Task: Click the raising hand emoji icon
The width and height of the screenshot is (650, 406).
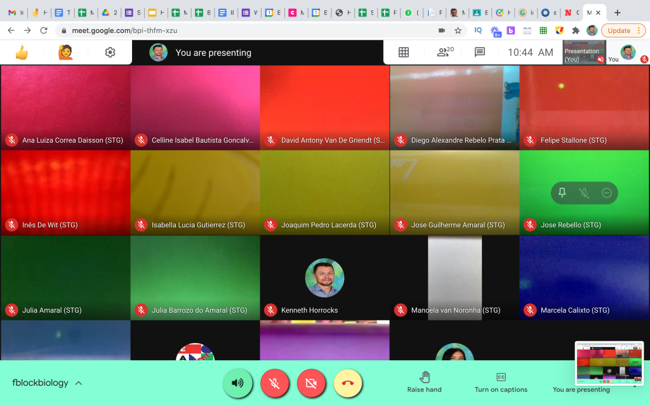Action: coord(65,53)
